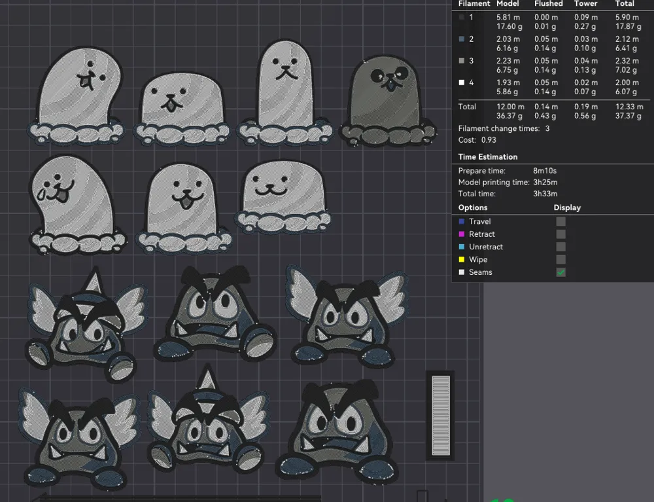This screenshot has height=502, width=654.
Task: Click the '2.03 m' value for filament 2
Action: (x=508, y=39)
